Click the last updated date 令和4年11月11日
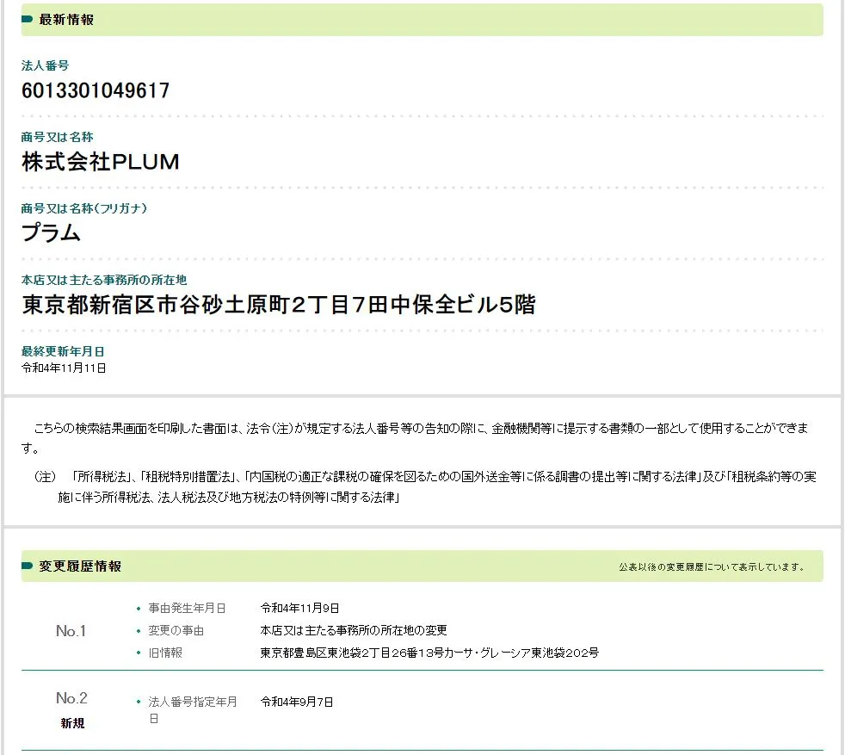This screenshot has width=845, height=755. (64, 368)
